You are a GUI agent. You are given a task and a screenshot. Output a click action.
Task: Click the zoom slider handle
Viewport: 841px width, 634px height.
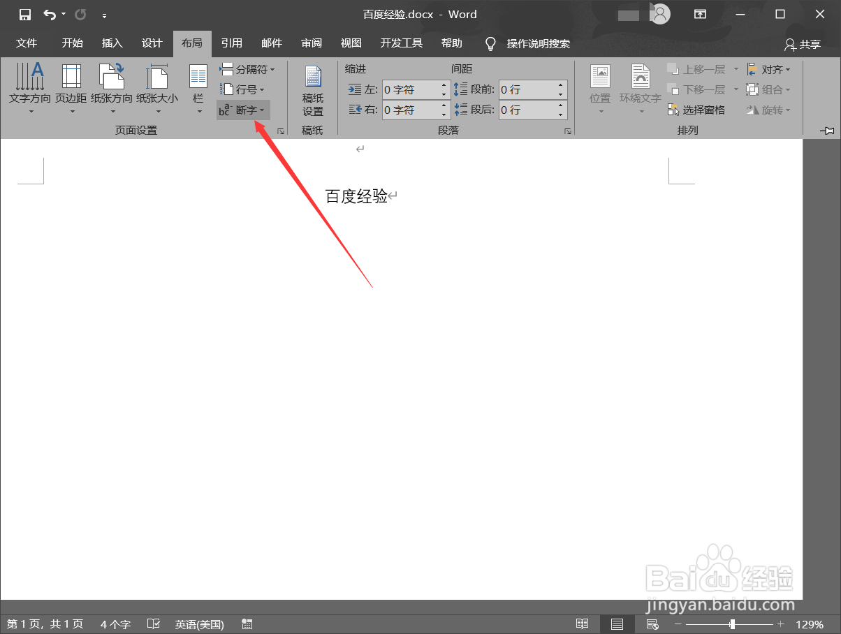click(x=732, y=624)
